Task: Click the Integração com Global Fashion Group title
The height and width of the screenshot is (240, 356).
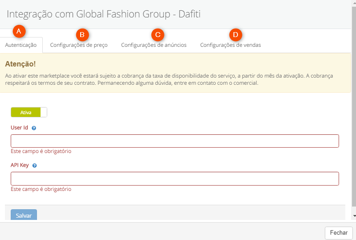Action: [103, 14]
